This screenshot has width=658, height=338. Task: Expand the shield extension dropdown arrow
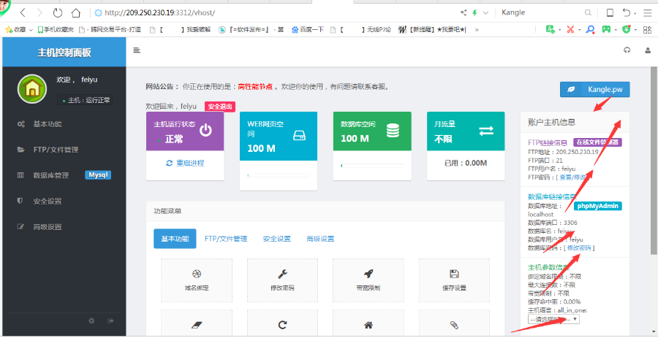[x=635, y=30]
